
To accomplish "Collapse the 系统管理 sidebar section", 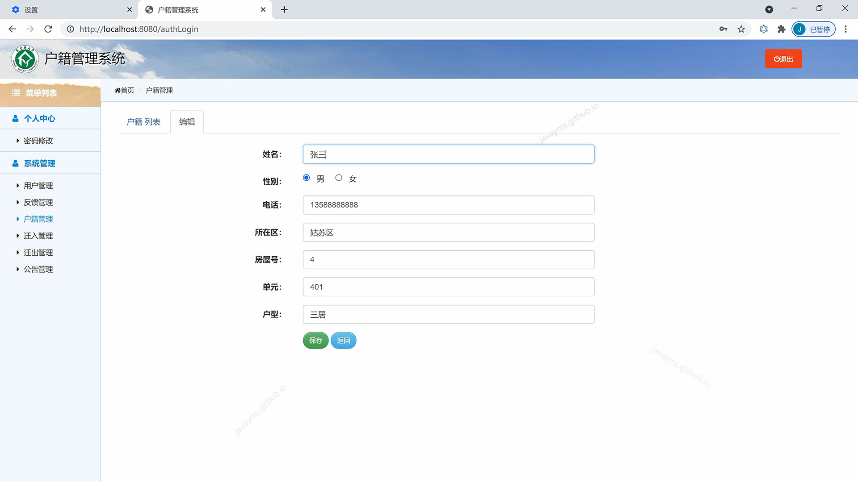I will pyautogui.click(x=39, y=163).
